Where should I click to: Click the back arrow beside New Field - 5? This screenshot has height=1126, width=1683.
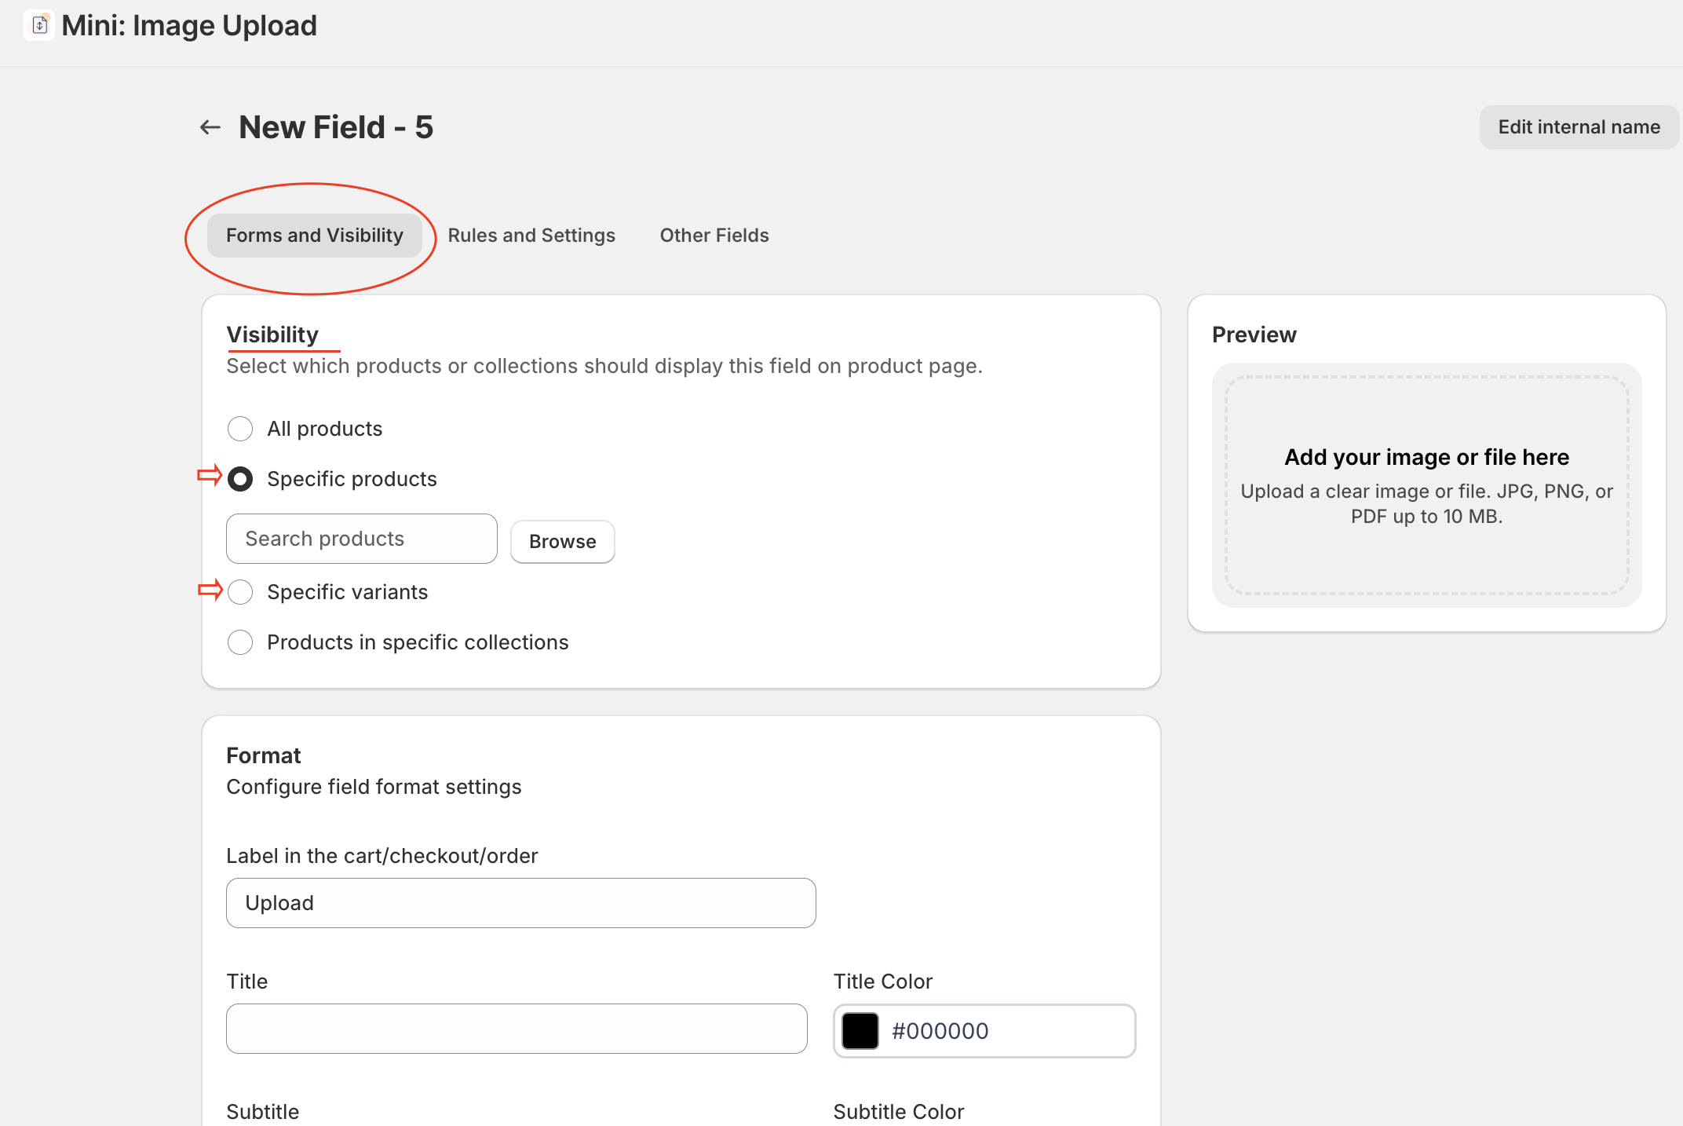(x=210, y=127)
